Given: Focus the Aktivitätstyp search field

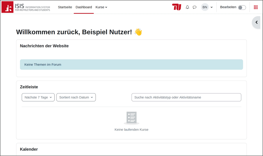Looking at the screenshot, I should (x=186, y=97).
